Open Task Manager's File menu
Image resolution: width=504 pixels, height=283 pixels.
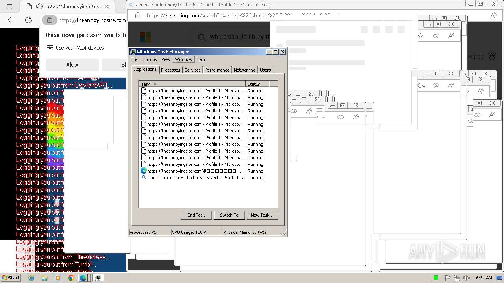134,59
